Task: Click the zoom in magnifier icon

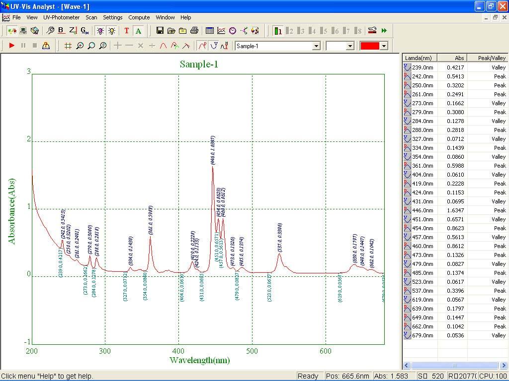Action: tap(80, 46)
